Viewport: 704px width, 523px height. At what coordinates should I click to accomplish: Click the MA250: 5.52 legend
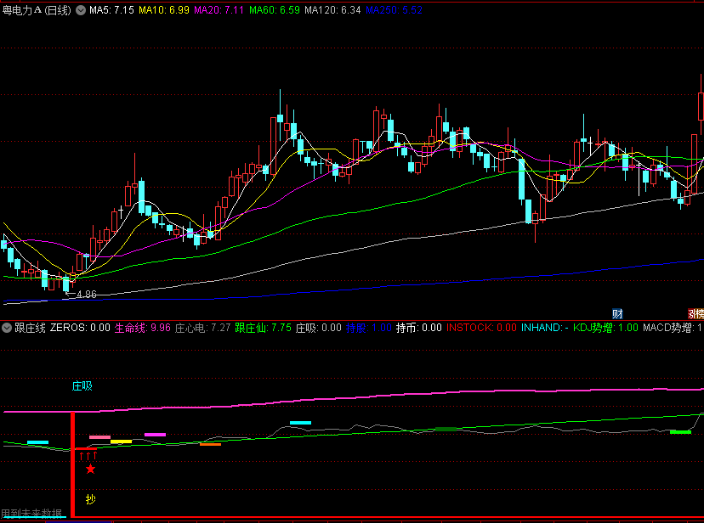click(x=394, y=10)
